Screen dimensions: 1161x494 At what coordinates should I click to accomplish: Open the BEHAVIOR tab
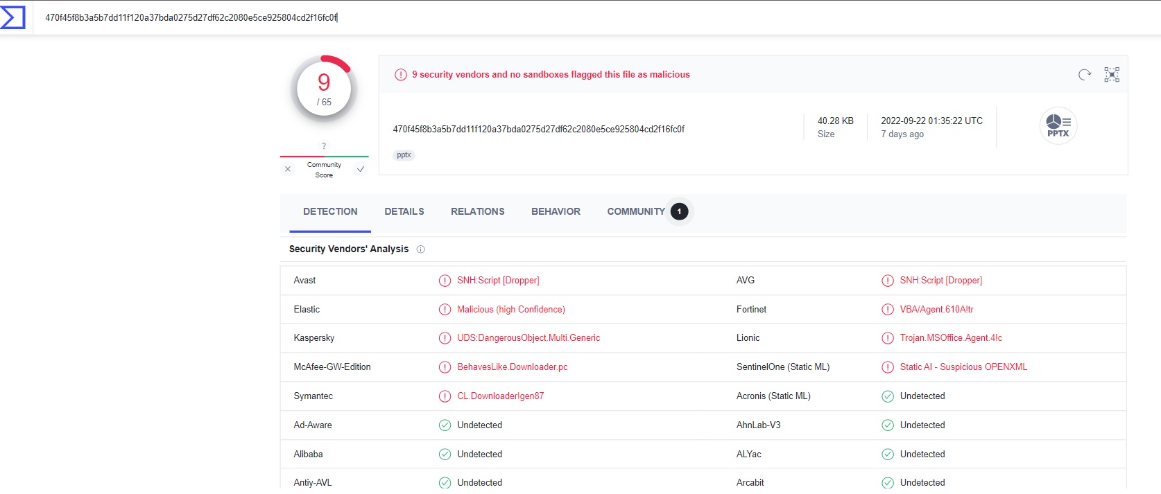(x=556, y=212)
